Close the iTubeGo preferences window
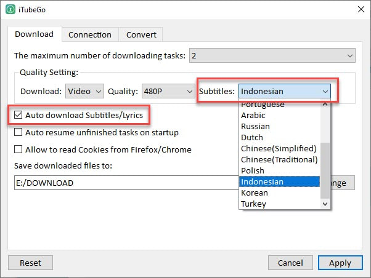Image resolution: width=371 pixels, height=278 pixels. 361,9
